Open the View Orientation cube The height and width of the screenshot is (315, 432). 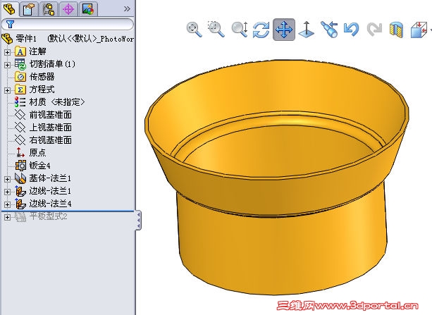tap(419, 30)
